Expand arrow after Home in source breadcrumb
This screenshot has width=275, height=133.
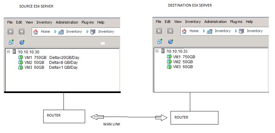55,32
